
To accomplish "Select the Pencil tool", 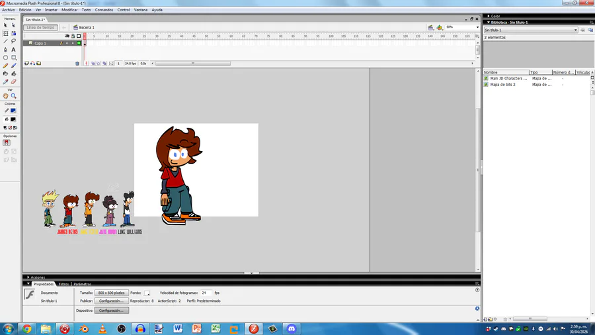I will click(x=5, y=66).
